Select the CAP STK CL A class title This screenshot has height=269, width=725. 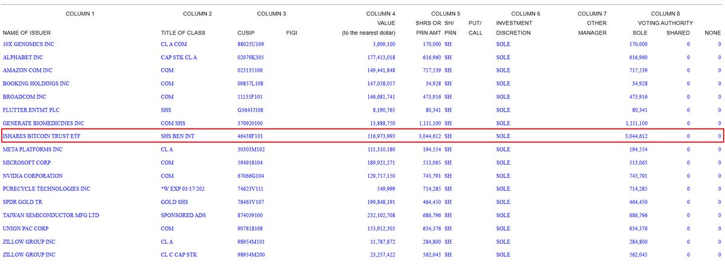point(179,57)
